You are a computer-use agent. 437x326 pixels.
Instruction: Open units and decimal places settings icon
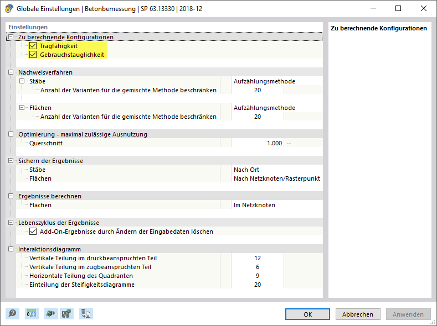point(32,314)
